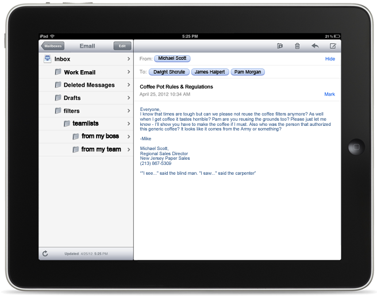Image resolution: width=377 pixels, height=296 pixels.
Task: Tap 'New Jersey Paper Sales' in the signature
Action: pos(165,158)
